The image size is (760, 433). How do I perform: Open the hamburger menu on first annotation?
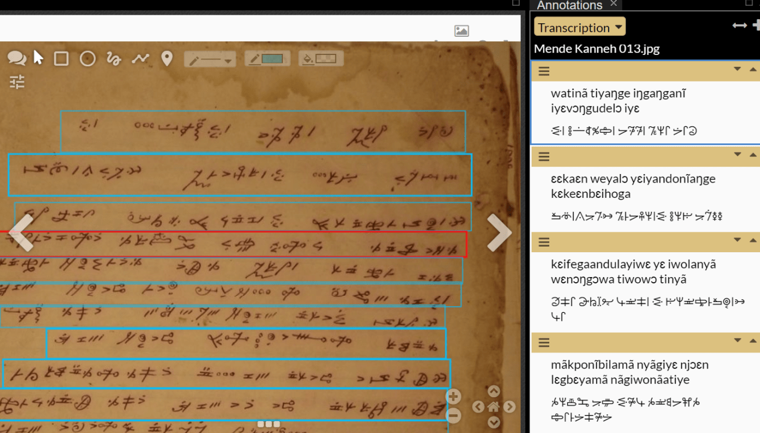coord(544,71)
